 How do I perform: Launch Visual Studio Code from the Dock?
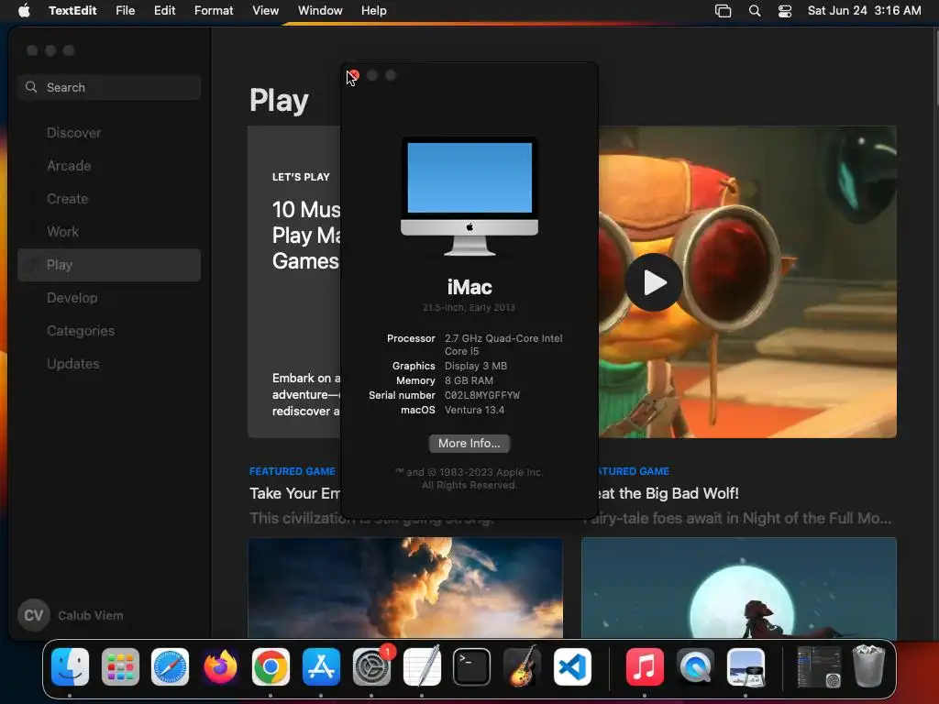572,667
